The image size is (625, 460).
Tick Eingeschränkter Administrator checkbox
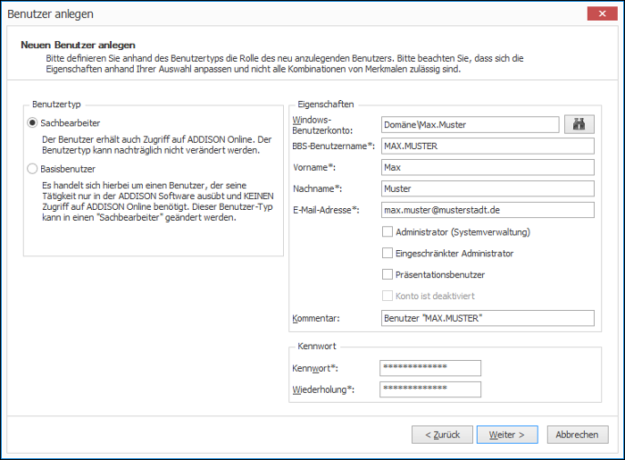pyautogui.click(x=387, y=253)
